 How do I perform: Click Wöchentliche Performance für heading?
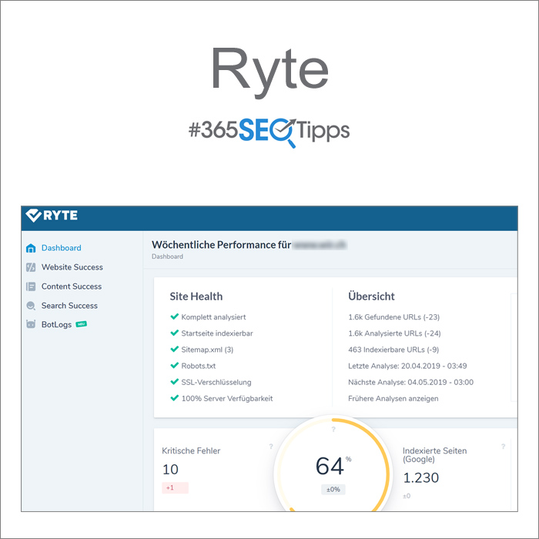click(x=222, y=245)
